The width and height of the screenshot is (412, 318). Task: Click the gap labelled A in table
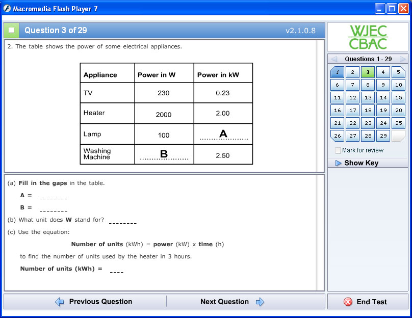point(223,134)
